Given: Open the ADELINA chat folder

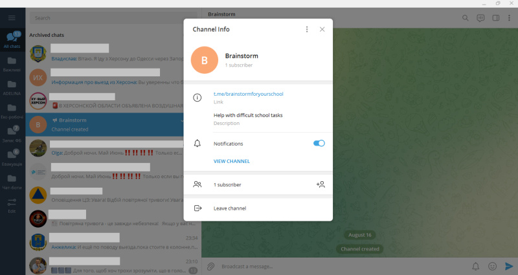Looking at the screenshot, I should [12, 87].
